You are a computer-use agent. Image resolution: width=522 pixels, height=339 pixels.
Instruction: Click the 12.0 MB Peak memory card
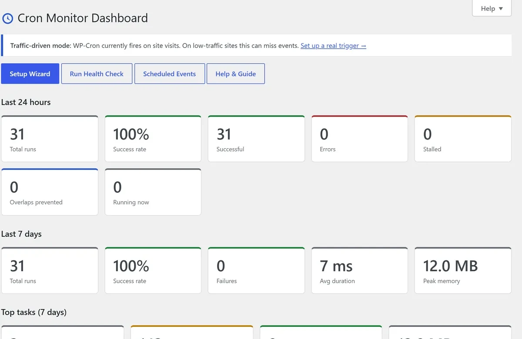[x=463, y=270]
